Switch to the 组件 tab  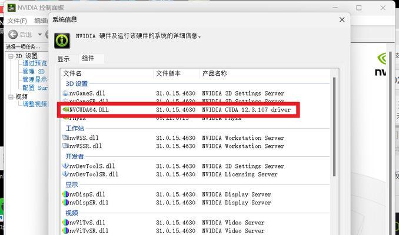[88, 58]
